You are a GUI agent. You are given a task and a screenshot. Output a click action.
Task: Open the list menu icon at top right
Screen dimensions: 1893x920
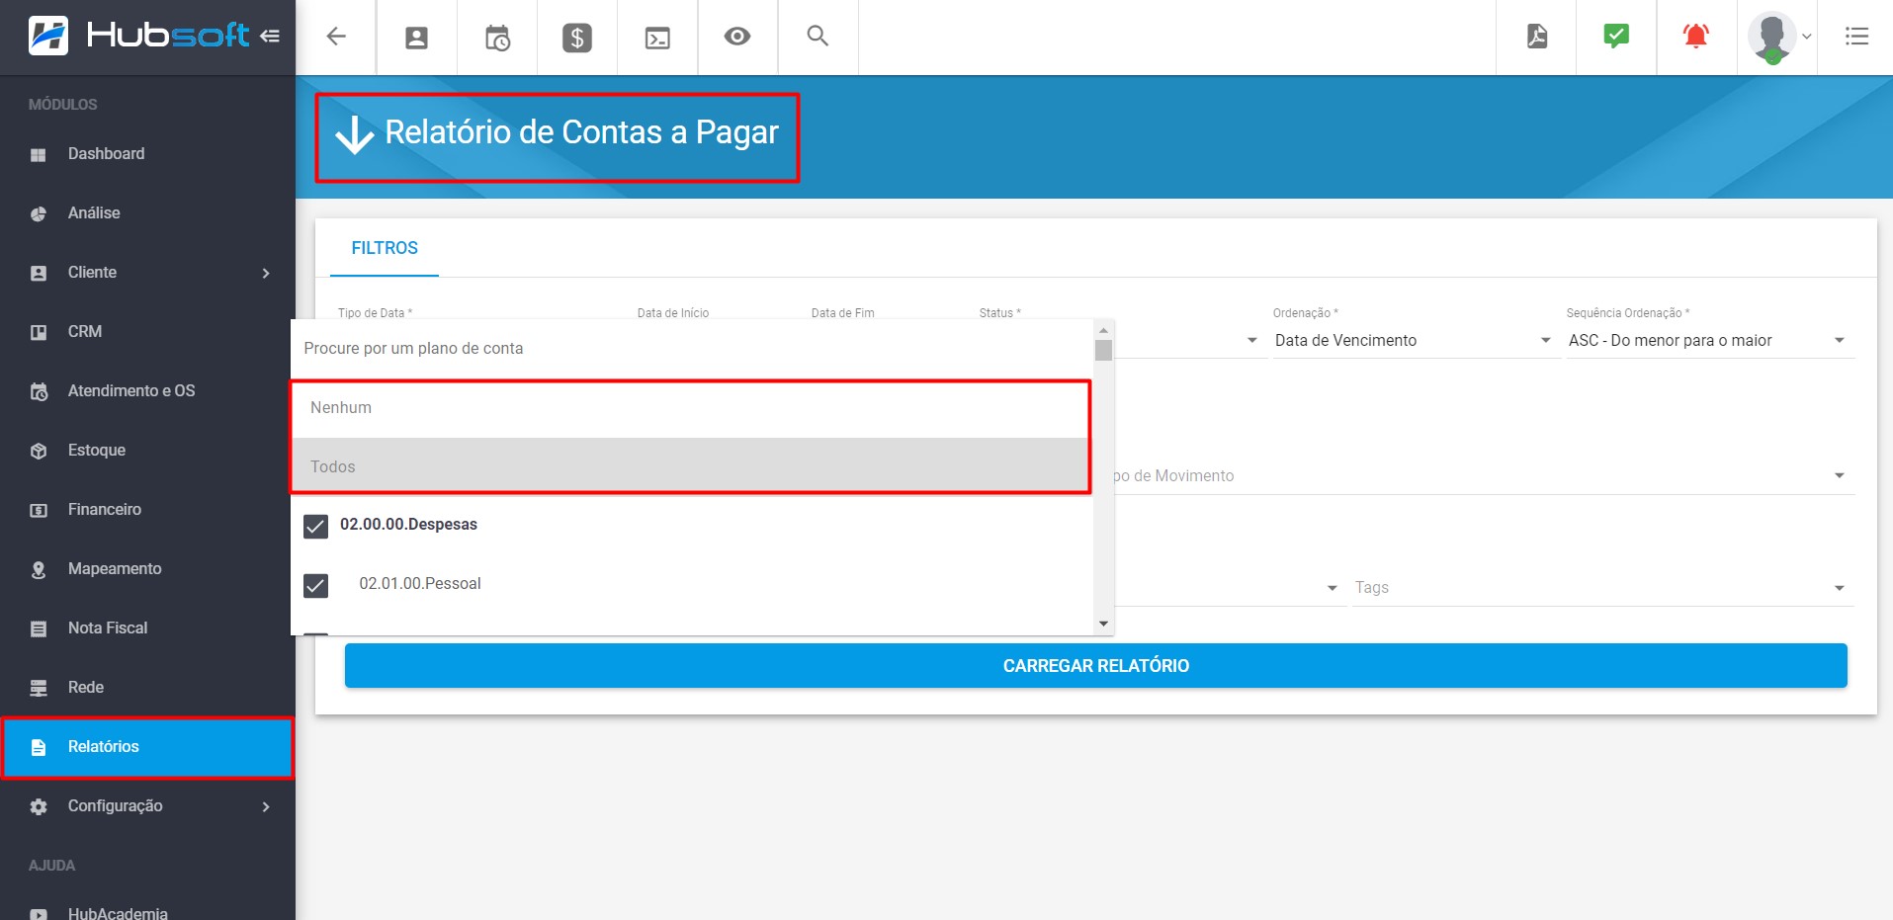pyautogui.click(x=1856, y=37)
